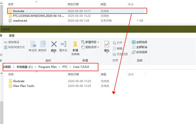Open the Easy access (轻松访问) dropdown
This screenshot has height=124, width=196.
click(x=90, y=47)
